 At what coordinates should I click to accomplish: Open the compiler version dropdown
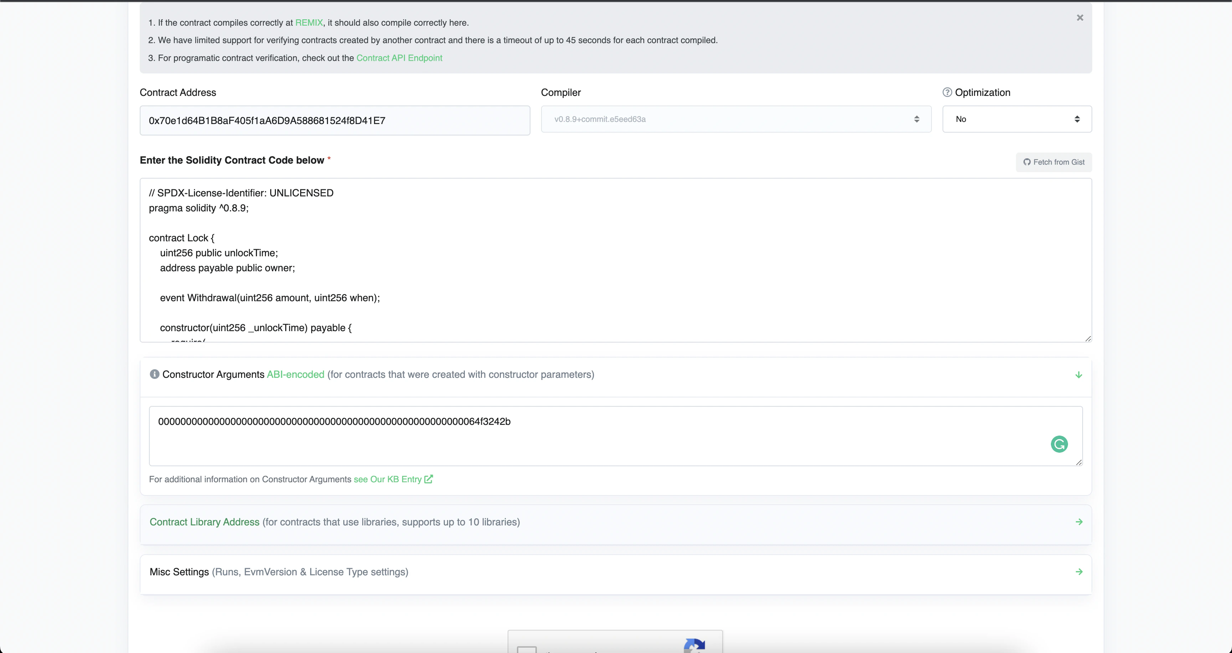pos(735,119)
